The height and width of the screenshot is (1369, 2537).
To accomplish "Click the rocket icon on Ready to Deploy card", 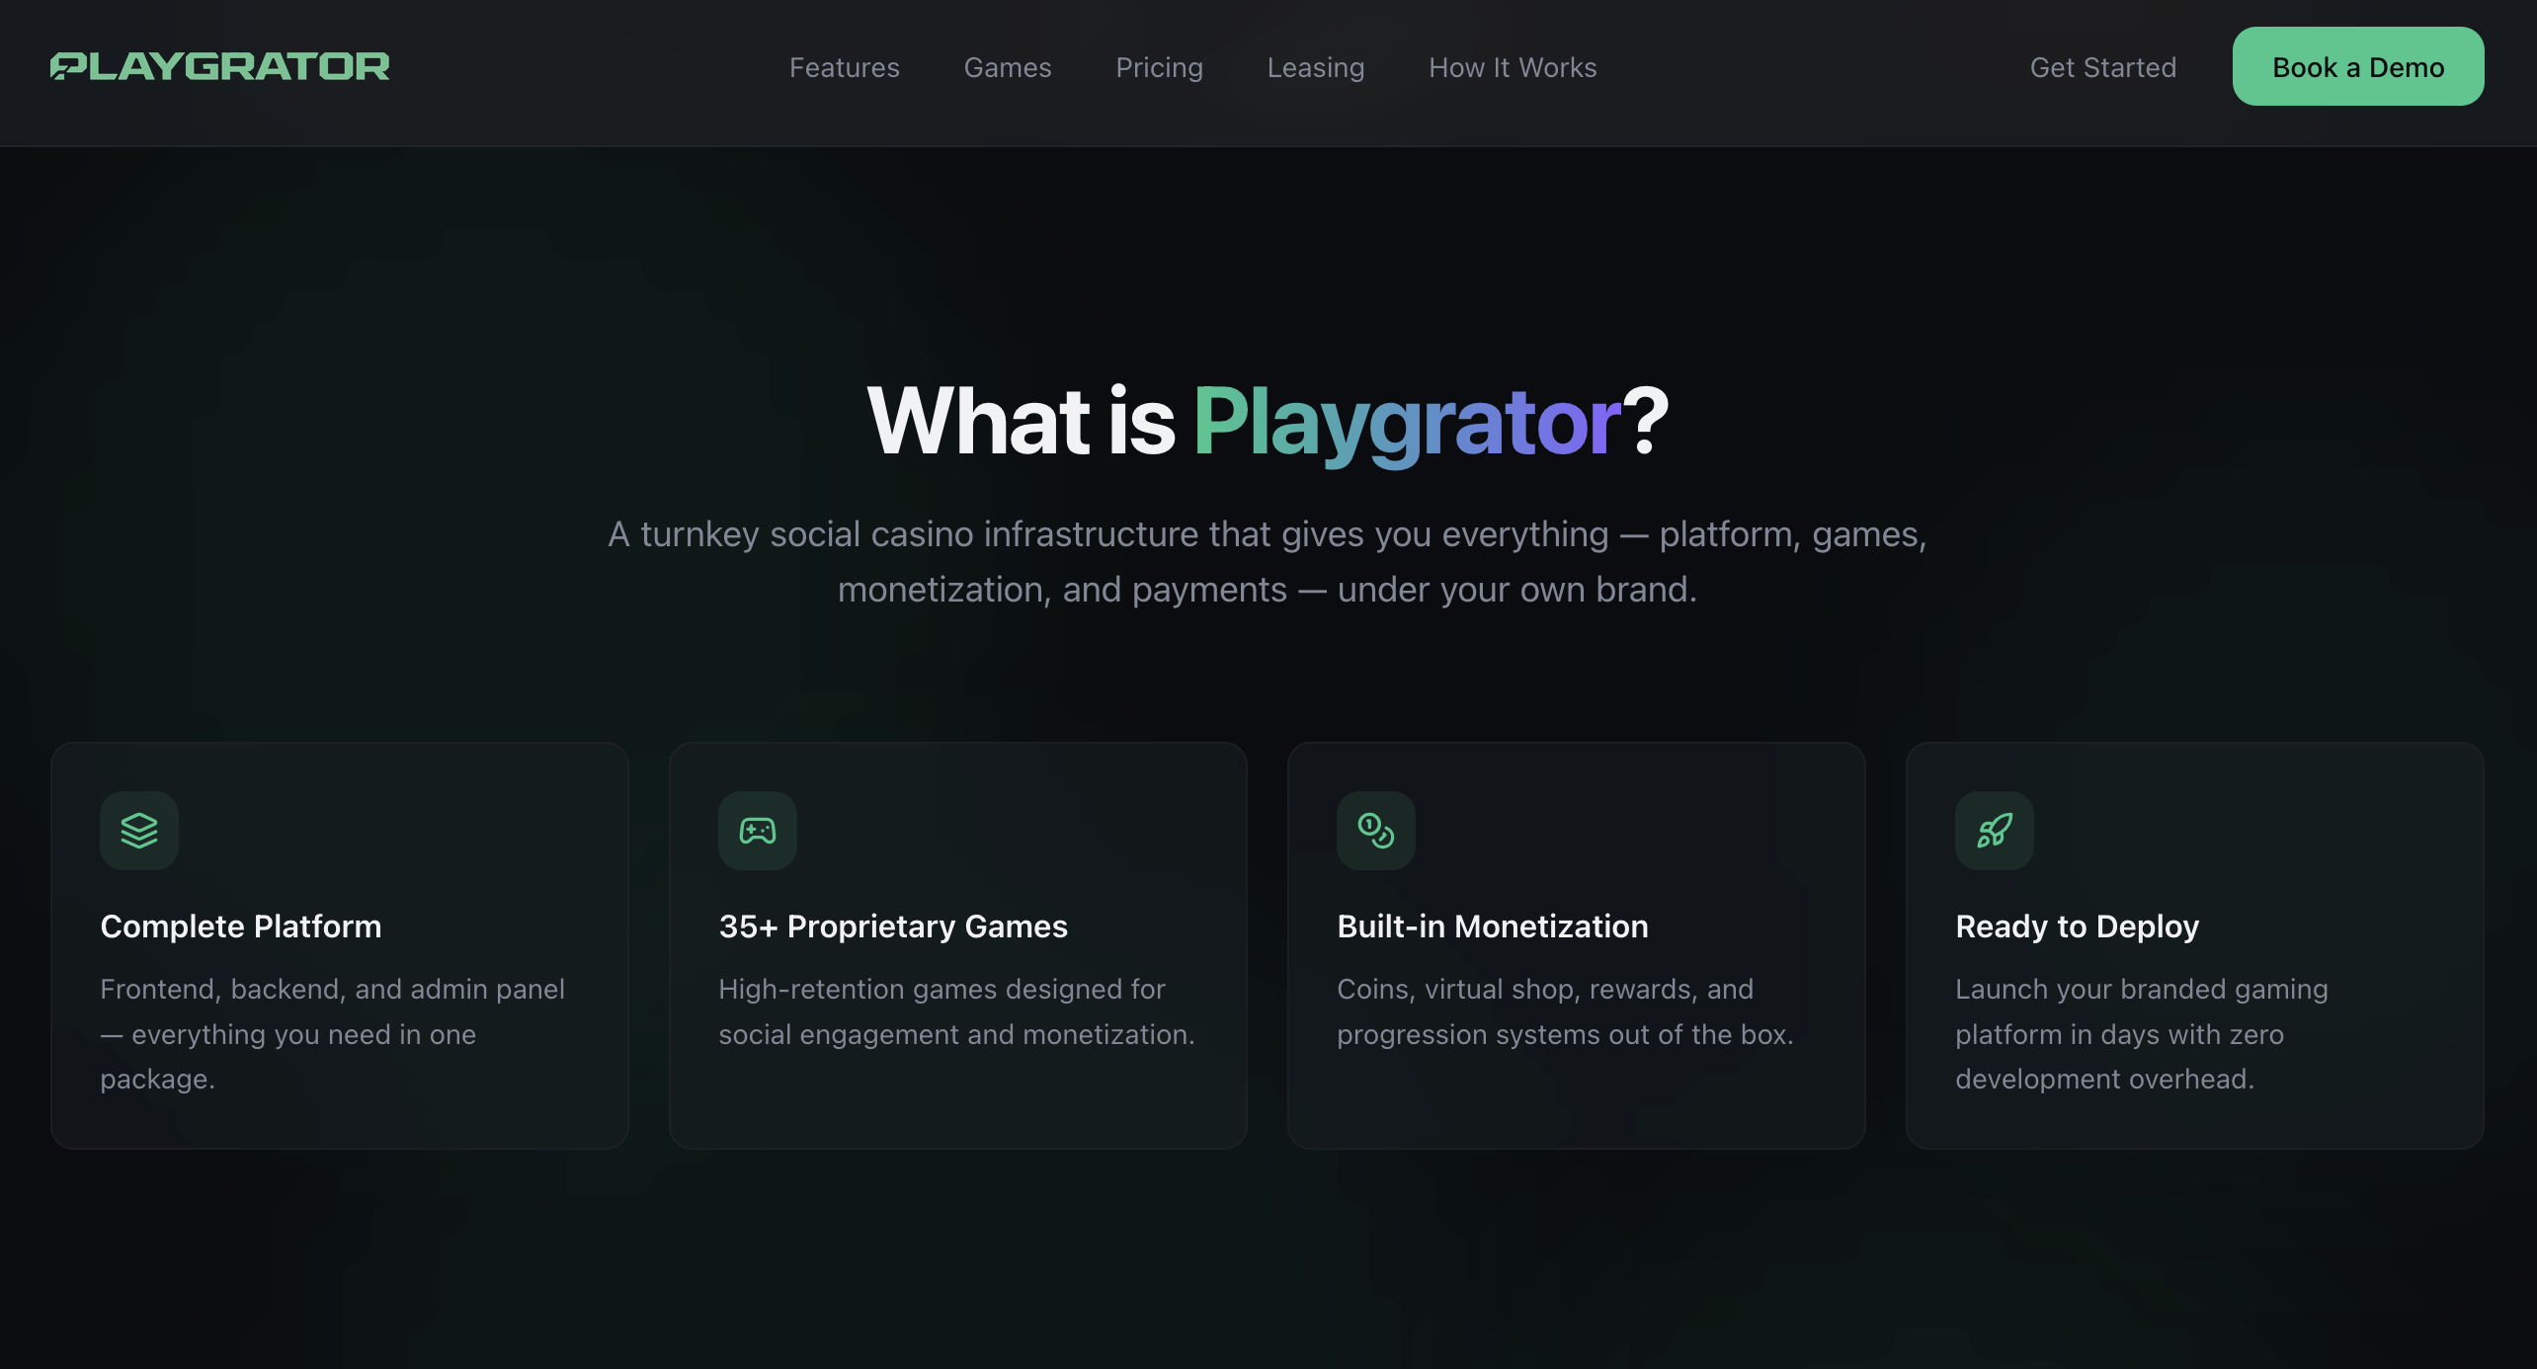I will click(x=1994, y=831).
